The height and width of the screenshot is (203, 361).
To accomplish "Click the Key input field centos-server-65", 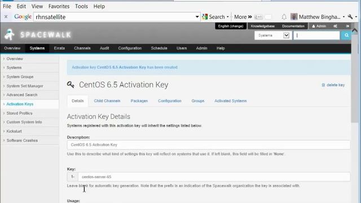I will [x=214, y=176].
